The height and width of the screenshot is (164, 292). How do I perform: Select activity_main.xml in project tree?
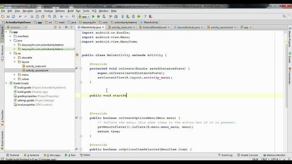click(x=36, y=66)
